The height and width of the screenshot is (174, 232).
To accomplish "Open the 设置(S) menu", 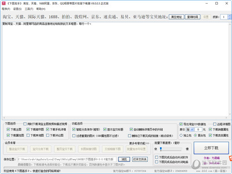I will click(x=17, y=9).
